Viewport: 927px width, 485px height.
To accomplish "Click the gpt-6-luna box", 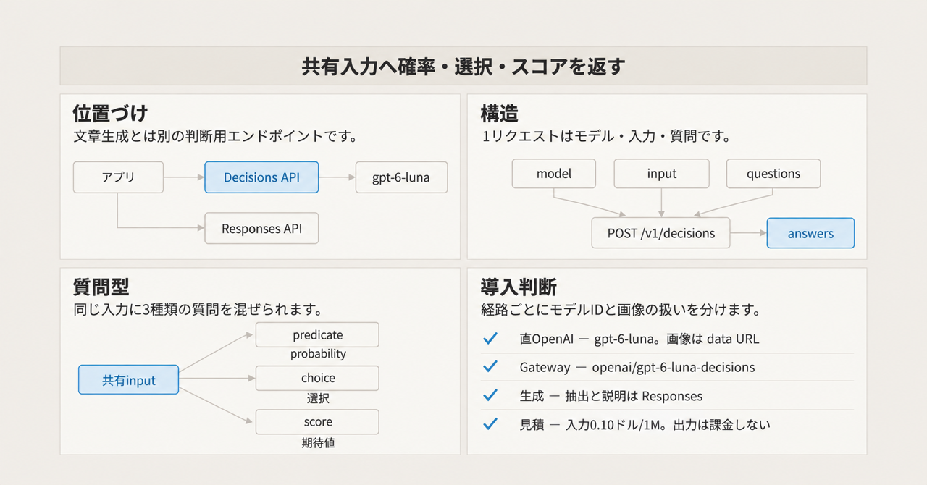I will 401,177.
